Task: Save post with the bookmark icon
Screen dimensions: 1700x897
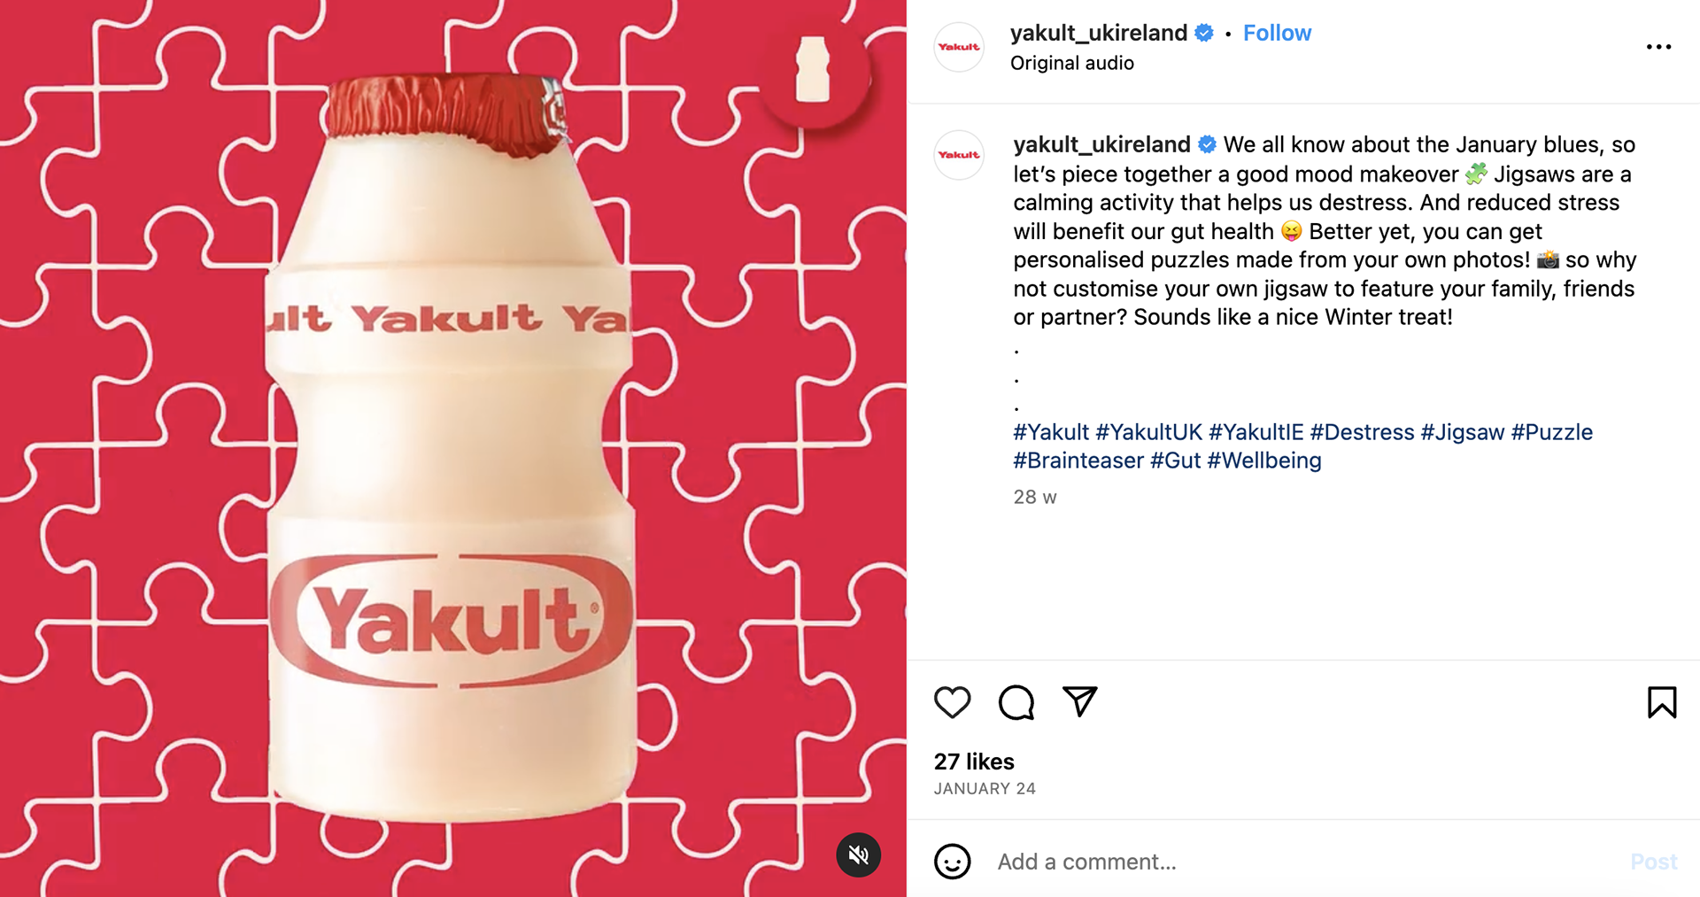Action: click(x=1662, y=702)
